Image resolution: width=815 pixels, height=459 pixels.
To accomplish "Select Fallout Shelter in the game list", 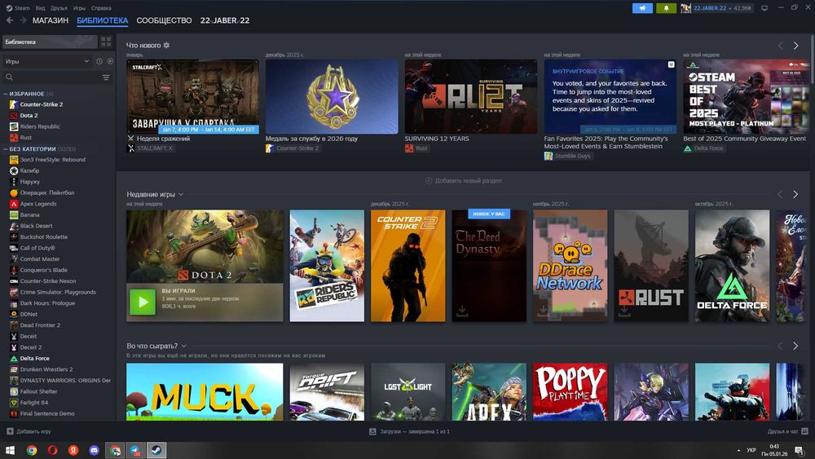I will click(x=38, y=391).
